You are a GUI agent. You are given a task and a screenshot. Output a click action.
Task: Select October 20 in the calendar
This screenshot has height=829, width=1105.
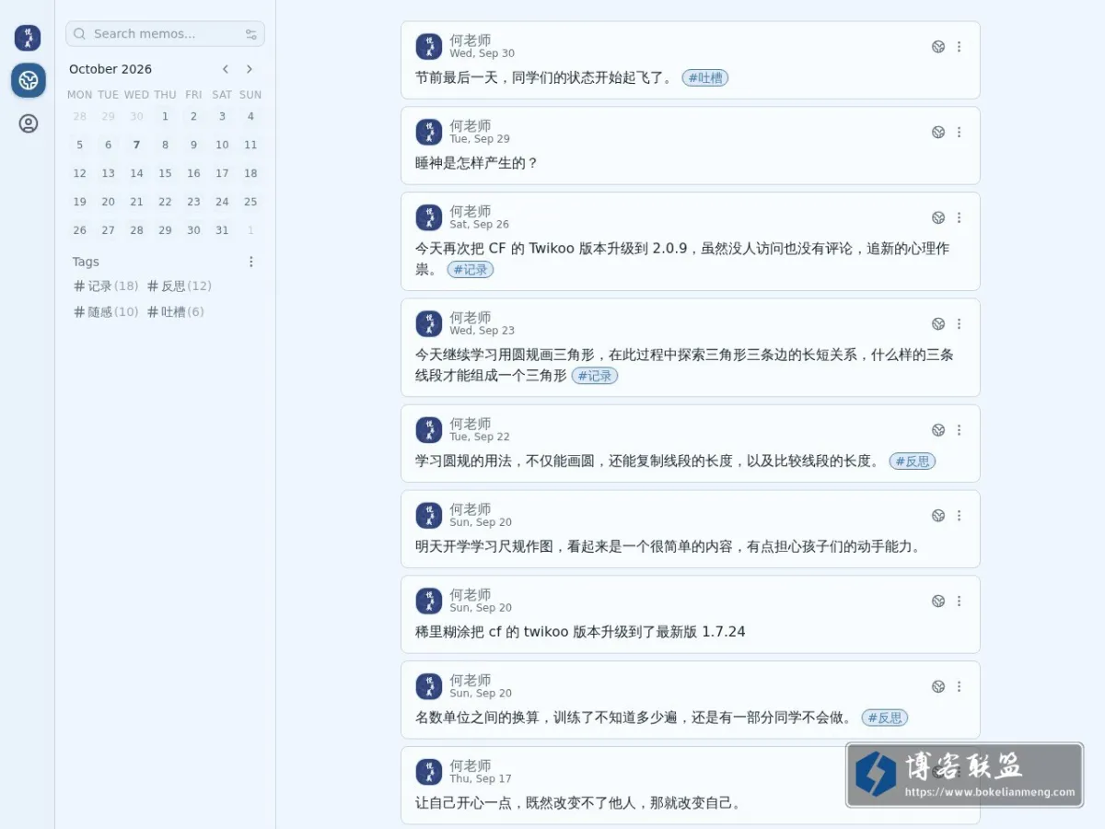pos(108,202)
